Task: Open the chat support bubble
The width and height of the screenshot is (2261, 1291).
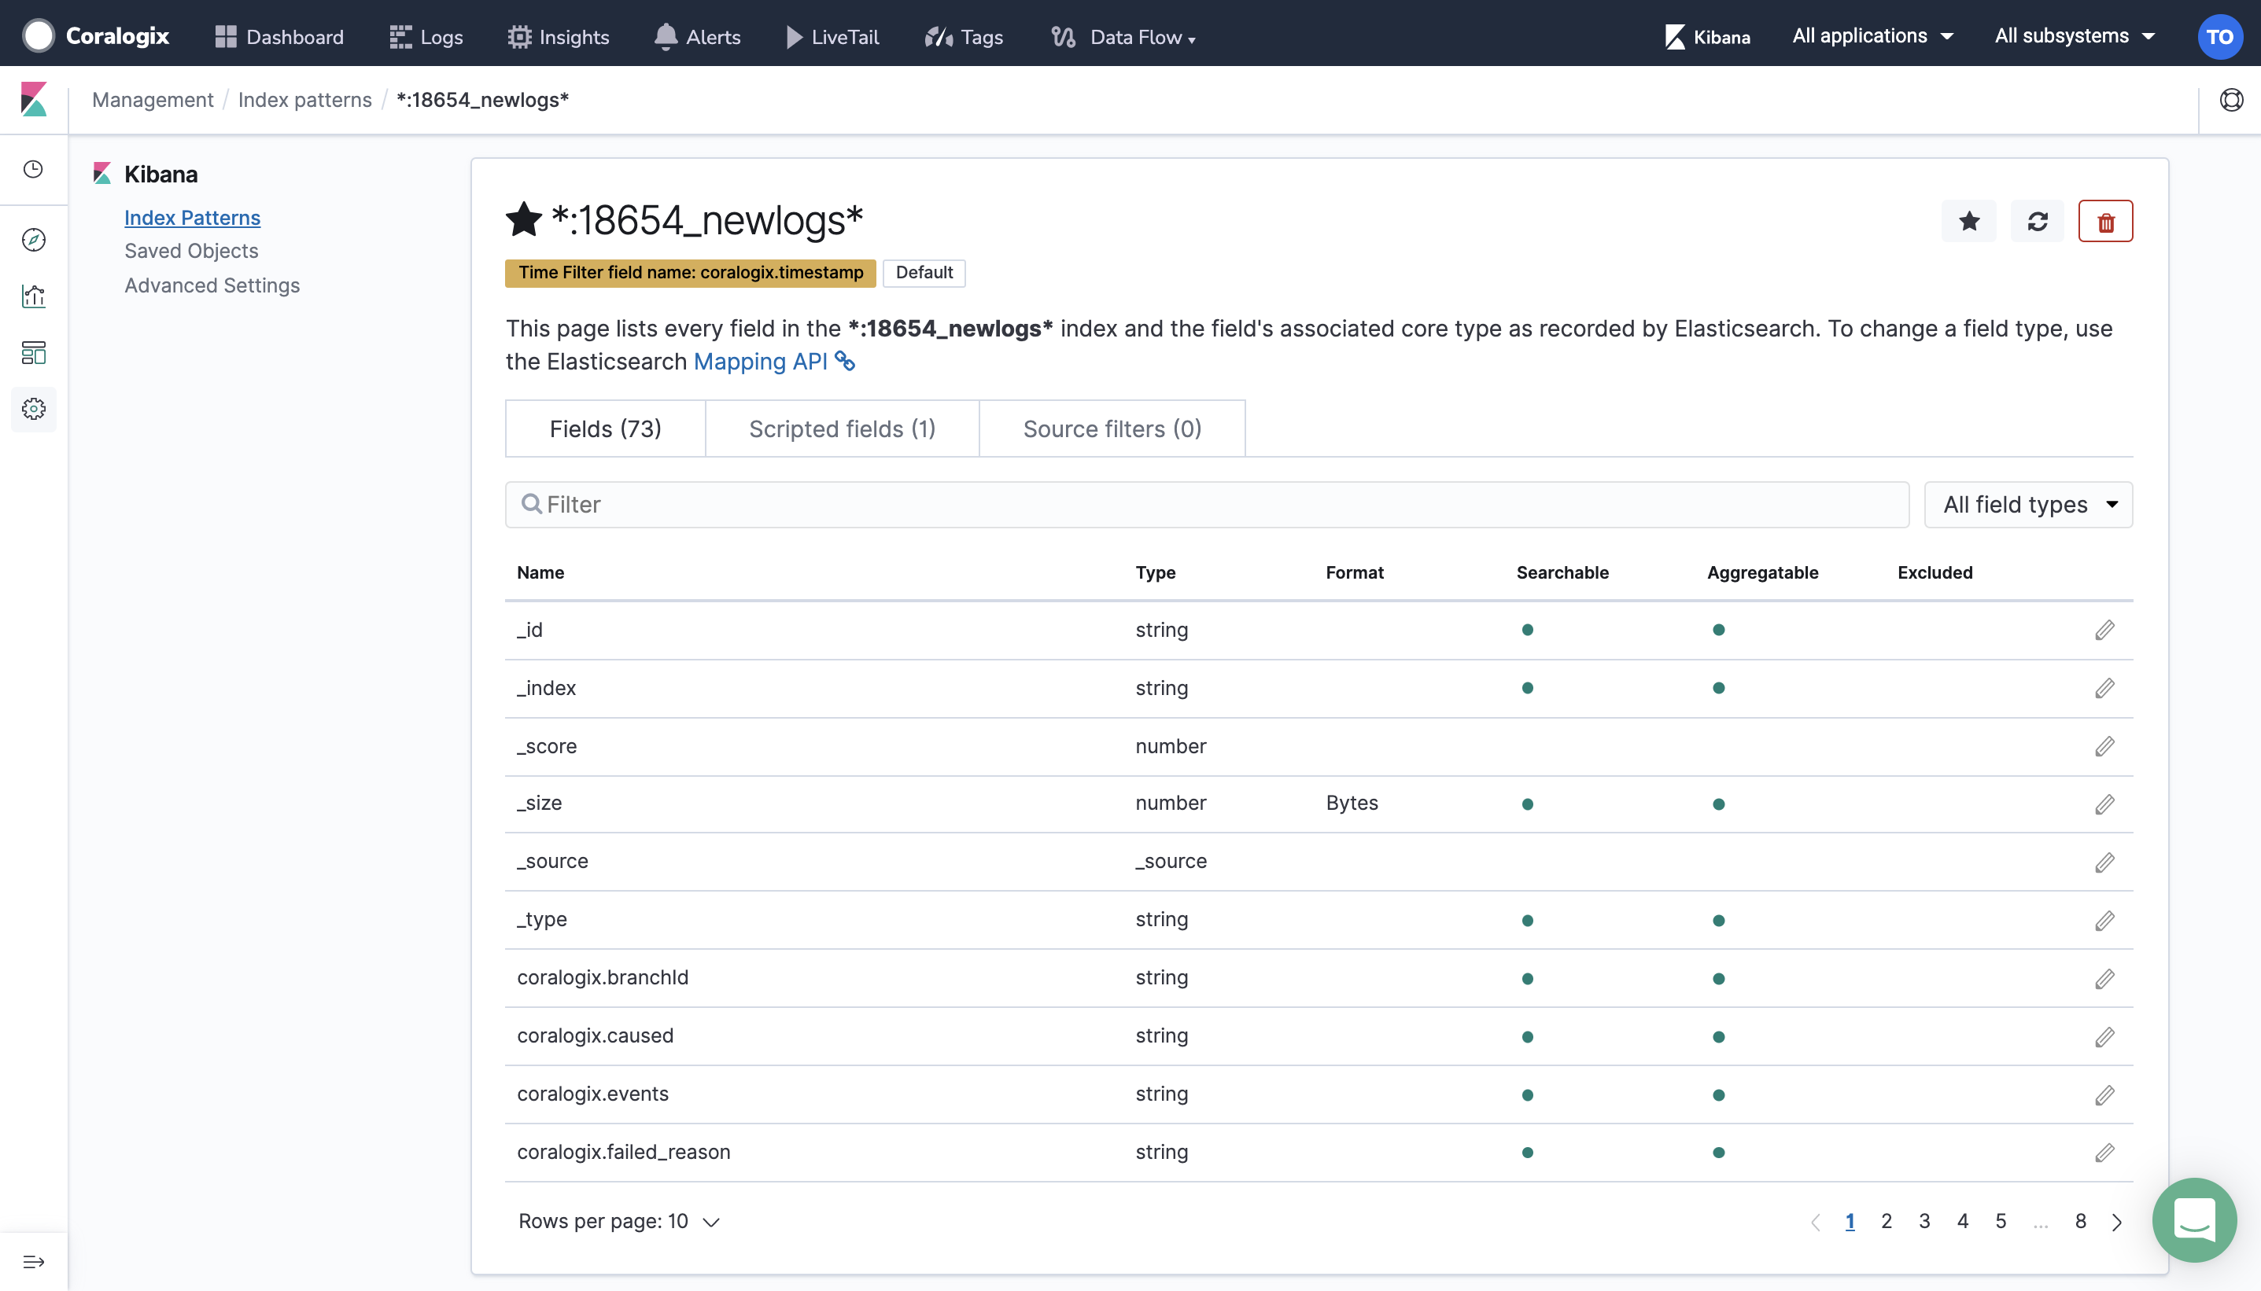Action: click(x=2194, y=1219)
